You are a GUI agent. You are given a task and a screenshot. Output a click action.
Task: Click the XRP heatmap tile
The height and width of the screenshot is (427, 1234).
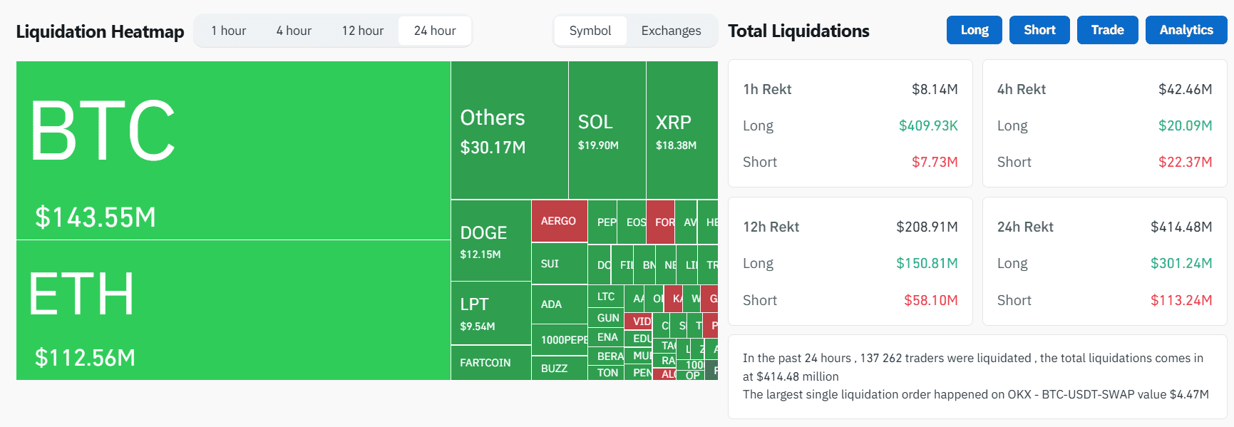(x=682, y=130)
